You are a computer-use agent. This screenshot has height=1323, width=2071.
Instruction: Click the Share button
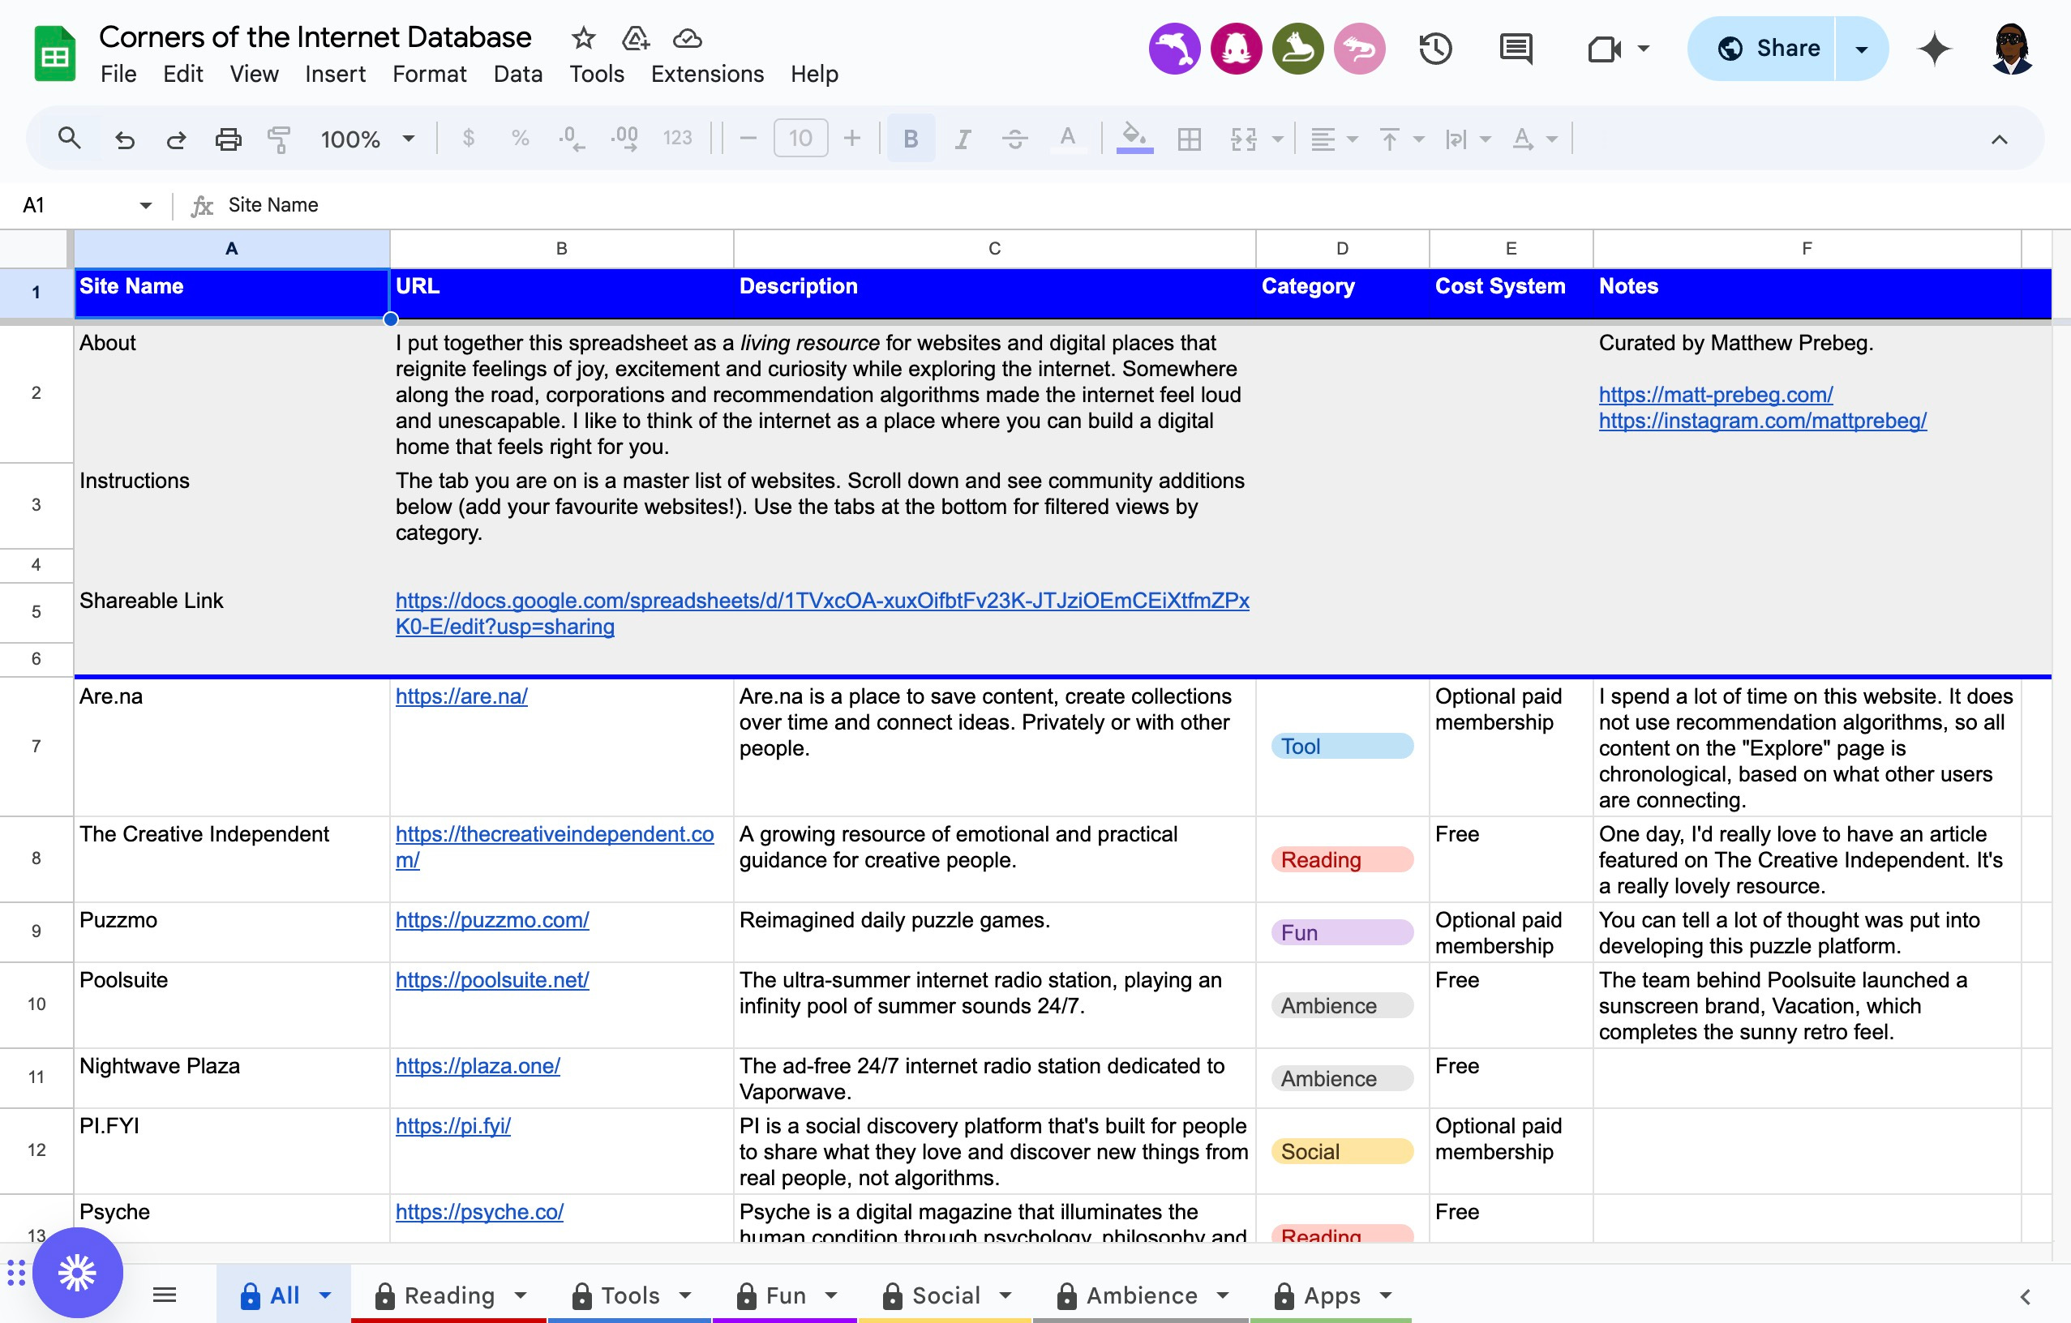click(x=1768, y=49)
